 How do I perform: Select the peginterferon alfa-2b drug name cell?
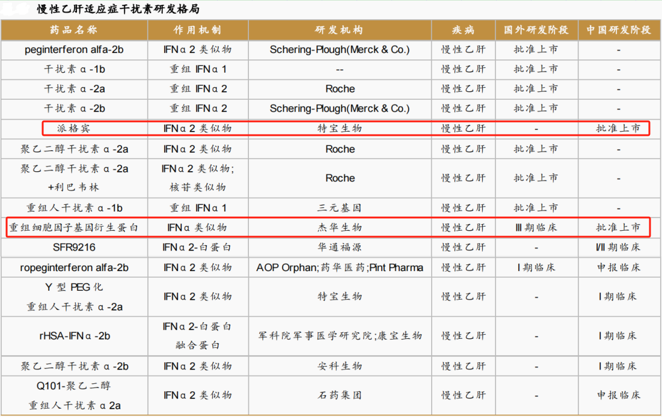pyautogui.click(x=74, y=50)
